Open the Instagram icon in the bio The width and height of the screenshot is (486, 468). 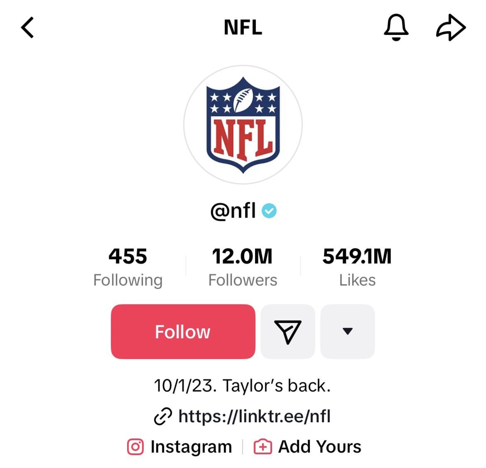135,446
